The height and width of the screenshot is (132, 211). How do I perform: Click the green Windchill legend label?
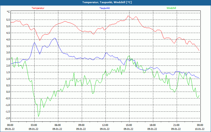(x=171, y=8)
